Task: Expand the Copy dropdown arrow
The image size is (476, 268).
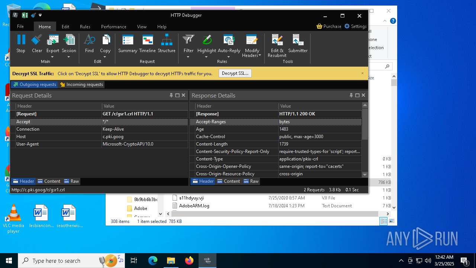Action: point(105,57)
